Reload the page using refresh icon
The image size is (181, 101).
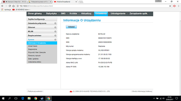[x=10, y=6]
